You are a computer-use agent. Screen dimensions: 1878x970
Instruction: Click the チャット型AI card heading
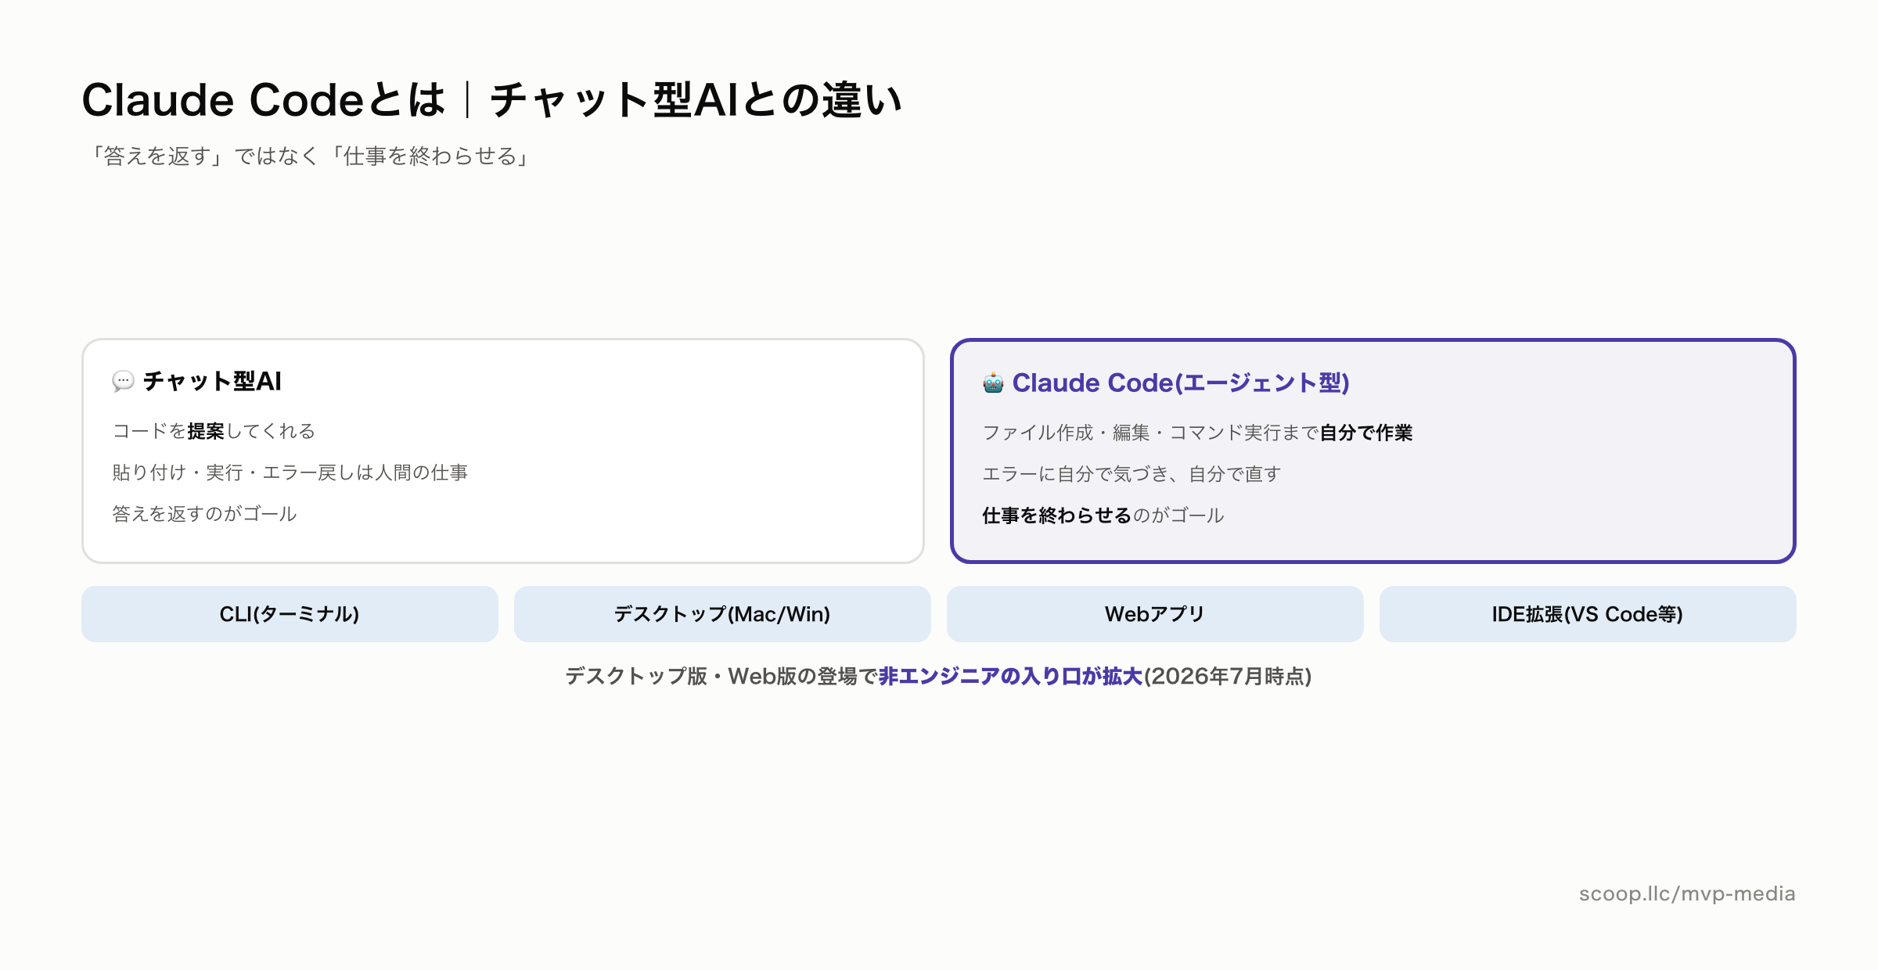tap(212, 381)
